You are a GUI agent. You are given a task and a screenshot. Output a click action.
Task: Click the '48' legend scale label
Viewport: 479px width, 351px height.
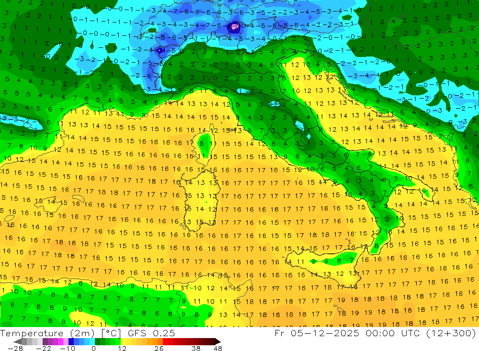point(218,348)
